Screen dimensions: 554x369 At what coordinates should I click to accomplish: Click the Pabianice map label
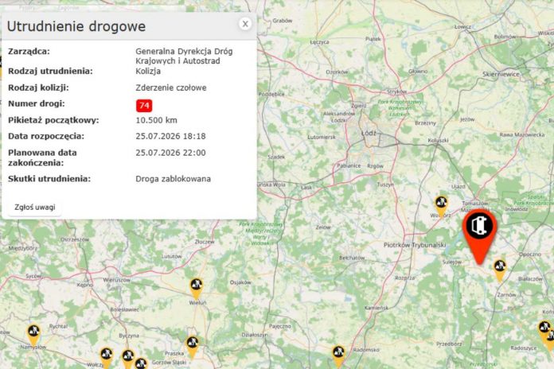[x=349, y=165]
